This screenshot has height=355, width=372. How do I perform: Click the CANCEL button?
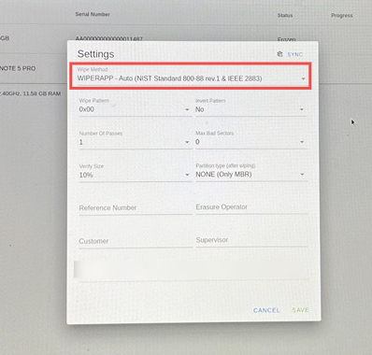[x=266, y=310]
